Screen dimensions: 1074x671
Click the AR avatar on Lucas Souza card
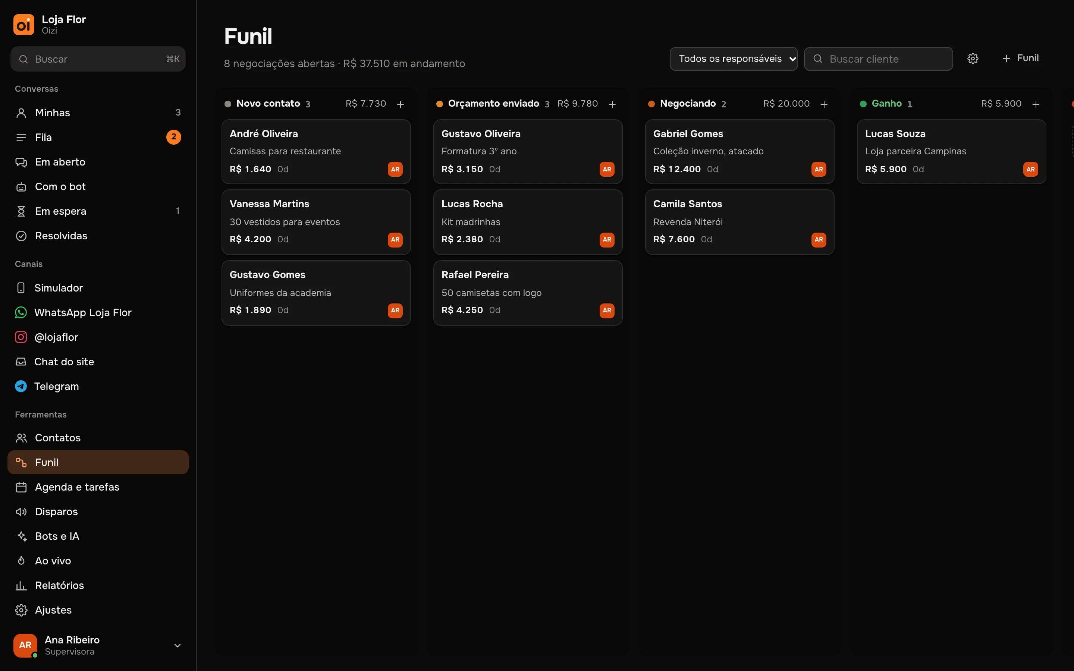tap(1030, 169)
